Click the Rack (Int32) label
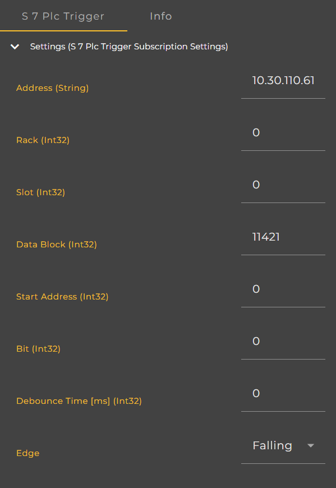 click(43, 140)
